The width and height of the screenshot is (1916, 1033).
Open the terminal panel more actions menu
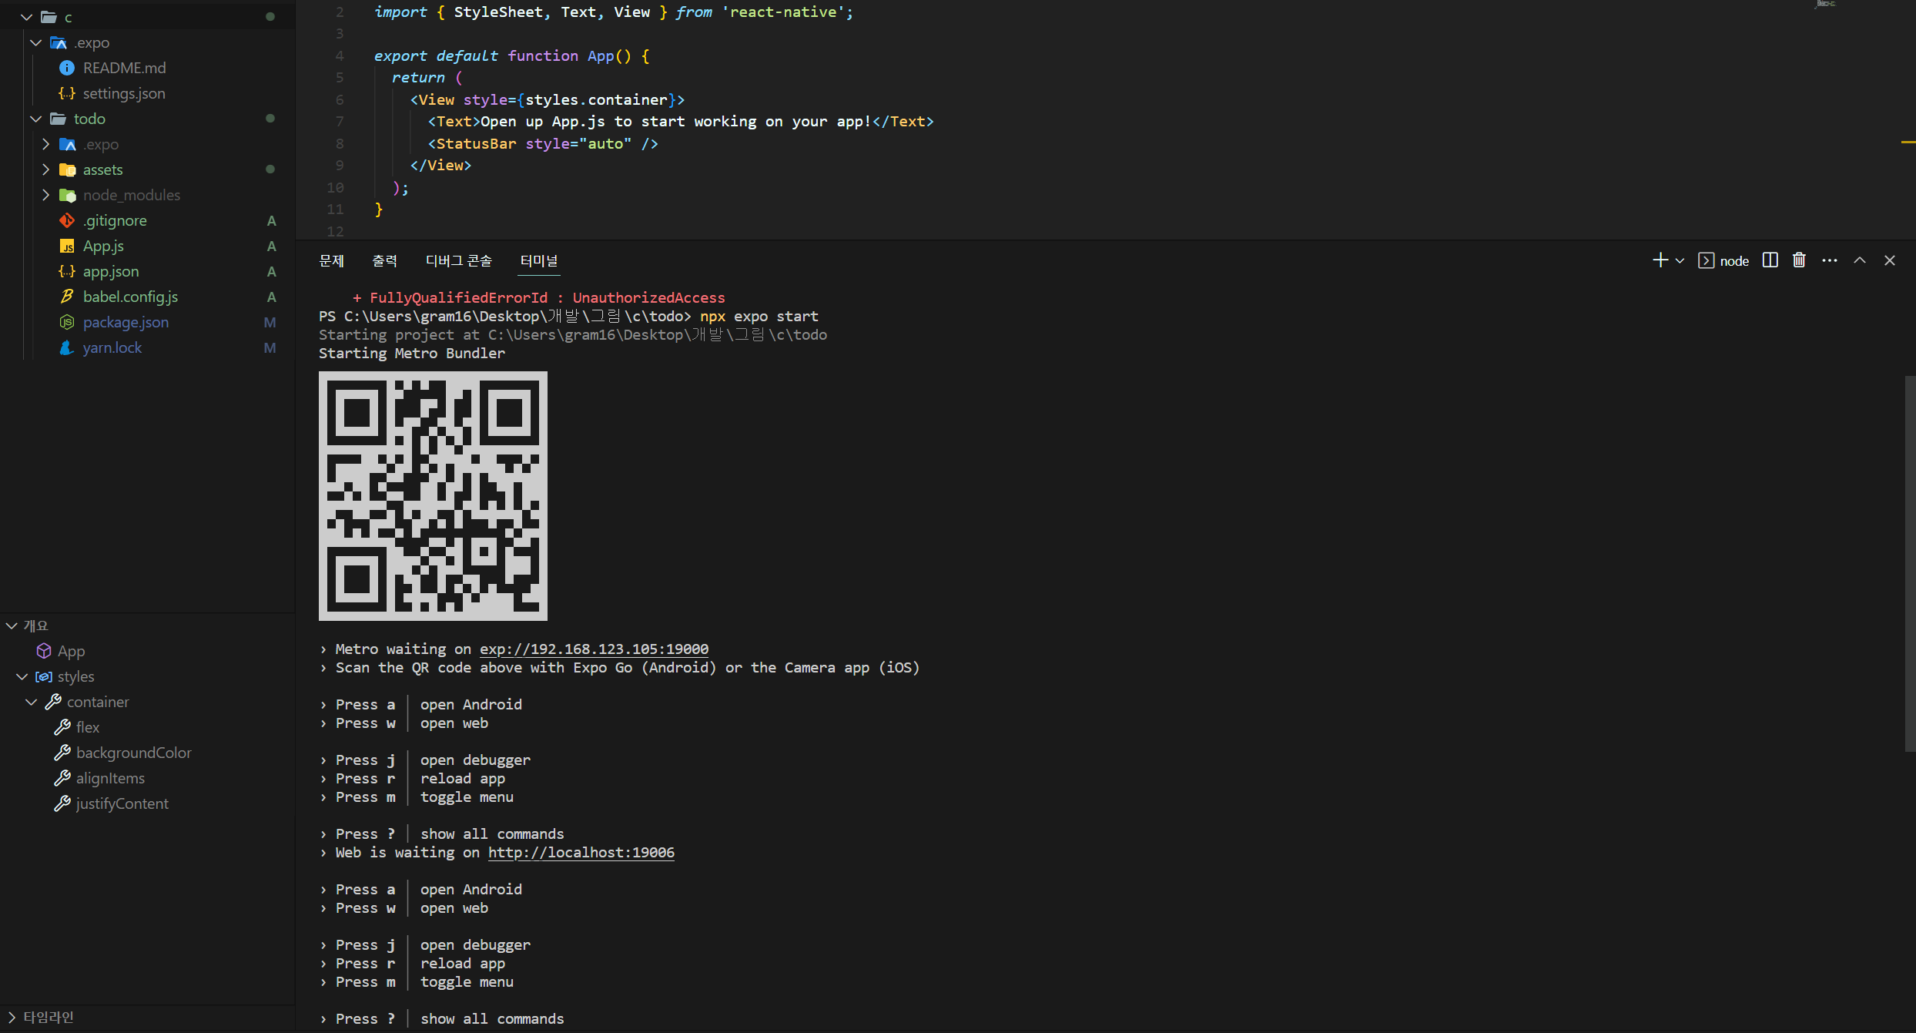pyautogui.click(x=1830, y=260)
